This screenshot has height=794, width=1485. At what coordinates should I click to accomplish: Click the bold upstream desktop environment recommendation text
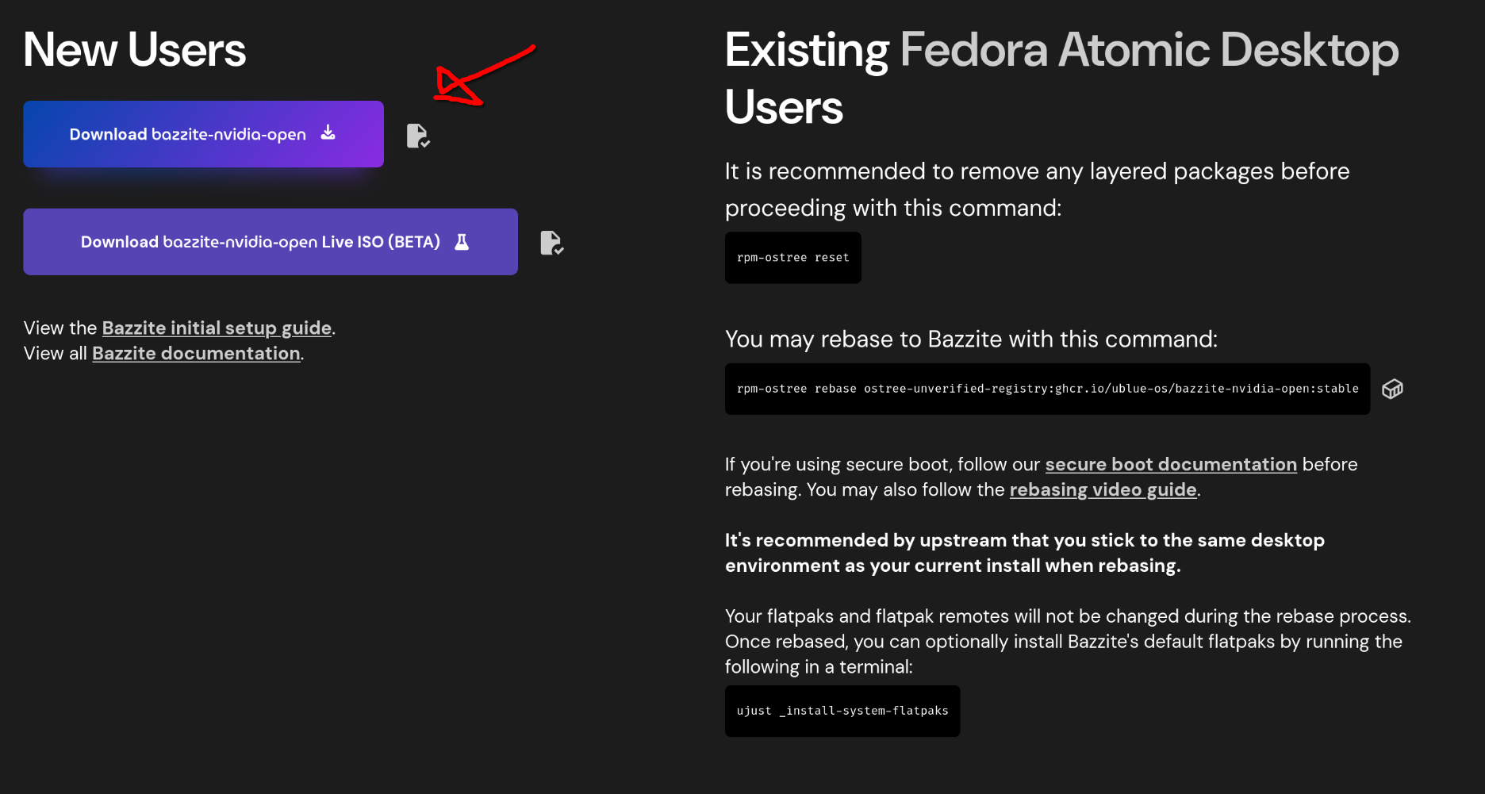(x=1024, y=553)
